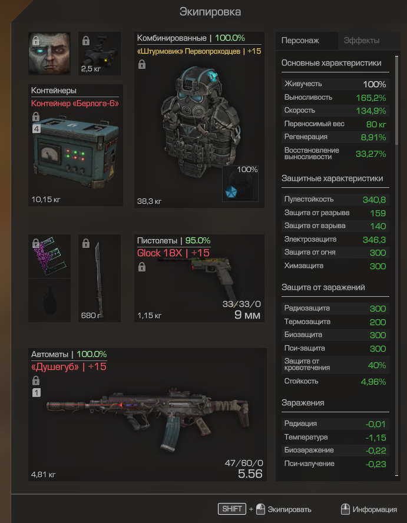
Task: Select the machete knife slot
Action: click(100, 278)
